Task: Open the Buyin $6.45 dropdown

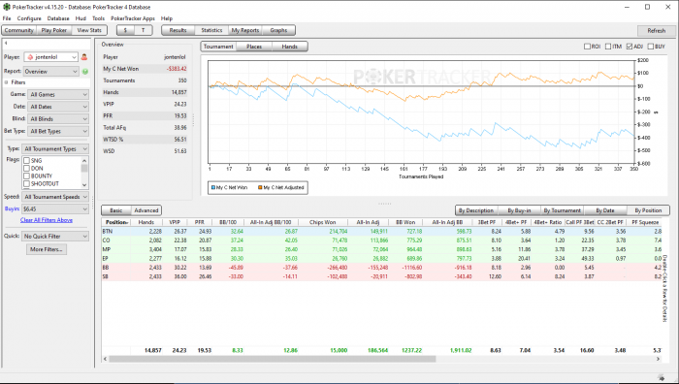Action: tap(55, 209)
